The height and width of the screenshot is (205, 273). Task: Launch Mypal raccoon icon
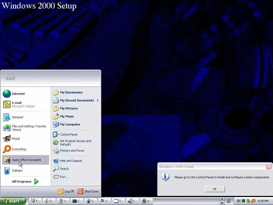point(26,139)
